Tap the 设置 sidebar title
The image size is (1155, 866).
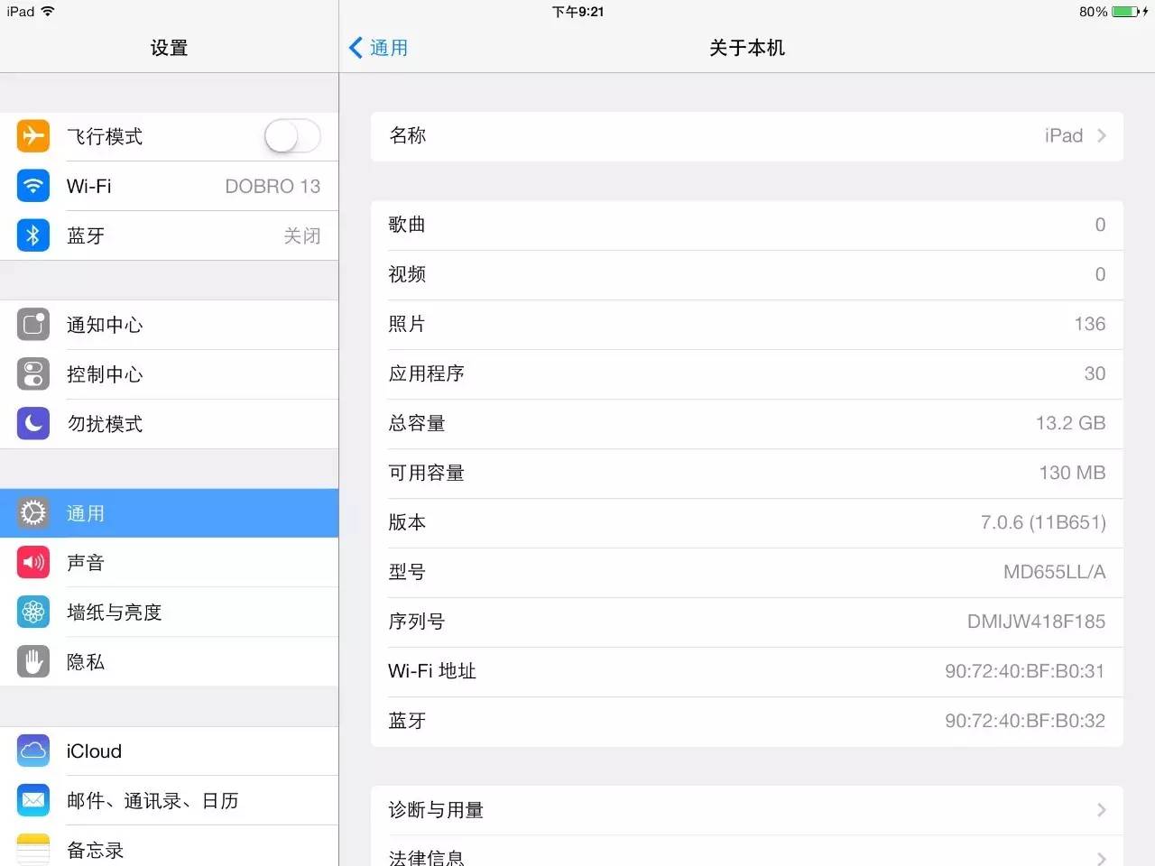[169, 48]
